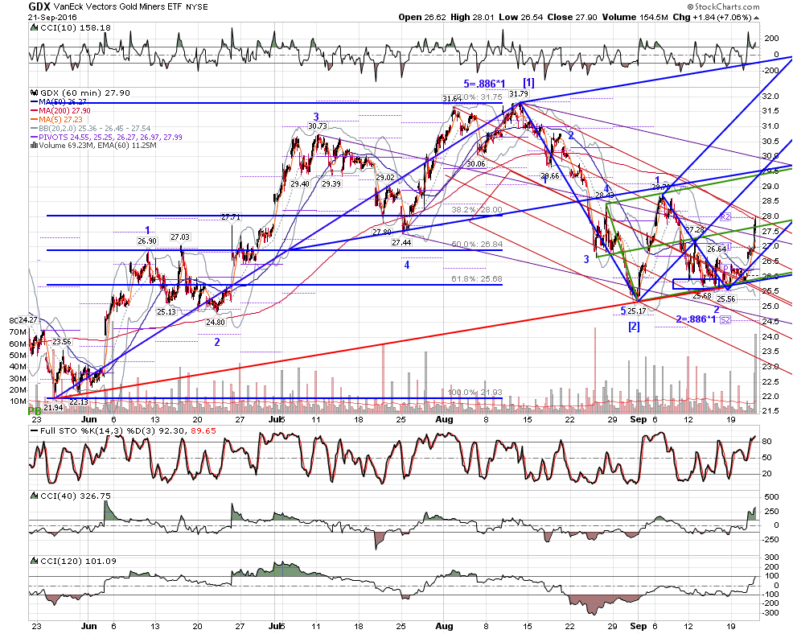
Task: Click the R2 pivot marker box
Action: pyautogui.click(x=725, y=217)
